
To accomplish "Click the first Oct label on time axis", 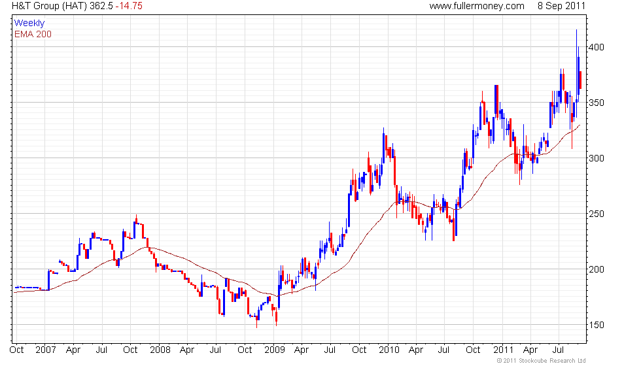I will [x=16, y=350].
